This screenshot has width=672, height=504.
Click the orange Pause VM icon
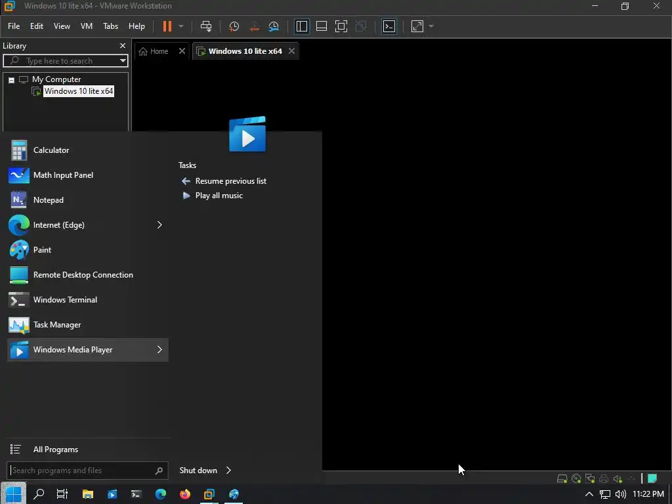tap(167, 26)
